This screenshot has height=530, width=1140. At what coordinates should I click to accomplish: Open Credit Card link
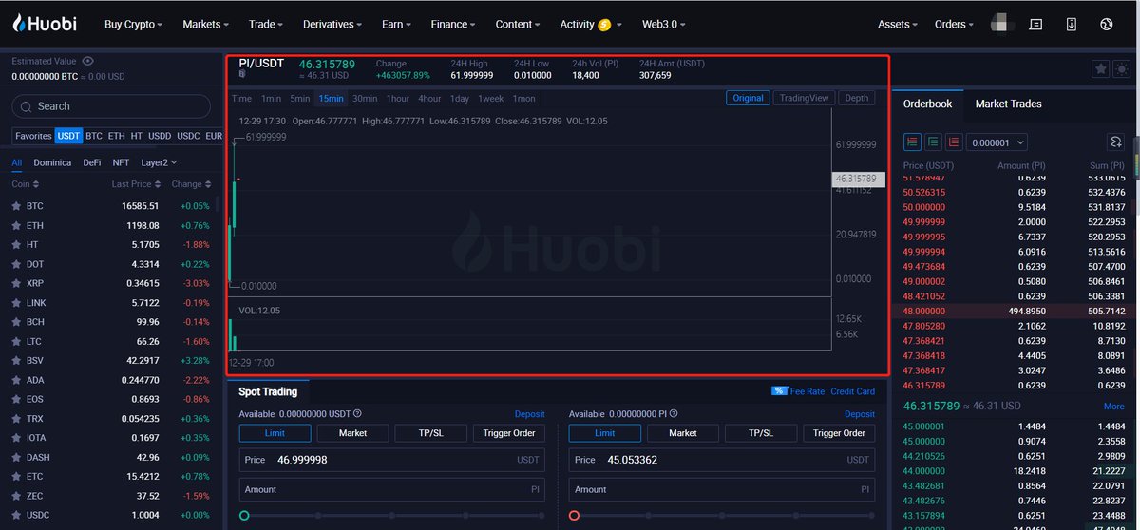click(x=852, y=391)
